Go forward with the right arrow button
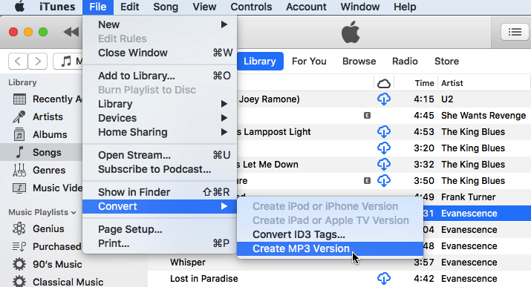This screenshot has width=531, height=287. click(x=38, y=62)
